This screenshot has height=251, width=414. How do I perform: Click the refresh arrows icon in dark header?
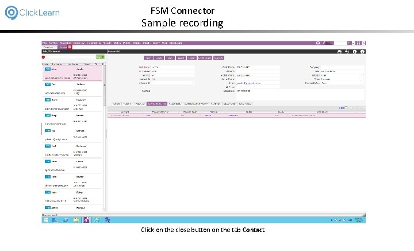pos(347,52)
